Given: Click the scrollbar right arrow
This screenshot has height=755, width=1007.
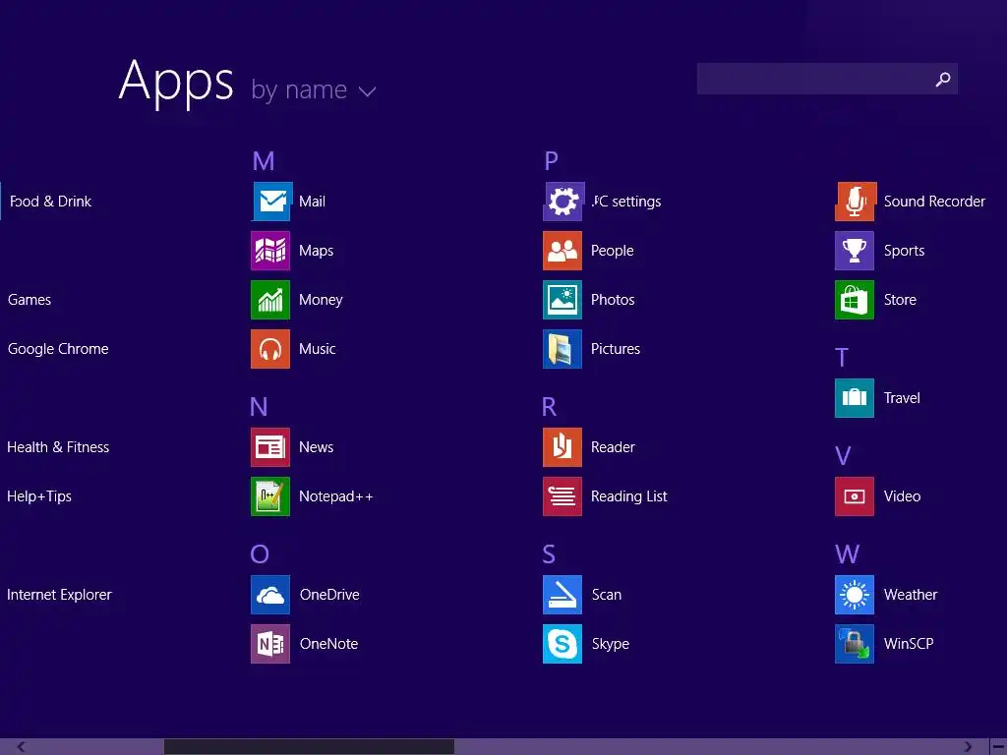Looking at the screenshot, I should [968, 747].
